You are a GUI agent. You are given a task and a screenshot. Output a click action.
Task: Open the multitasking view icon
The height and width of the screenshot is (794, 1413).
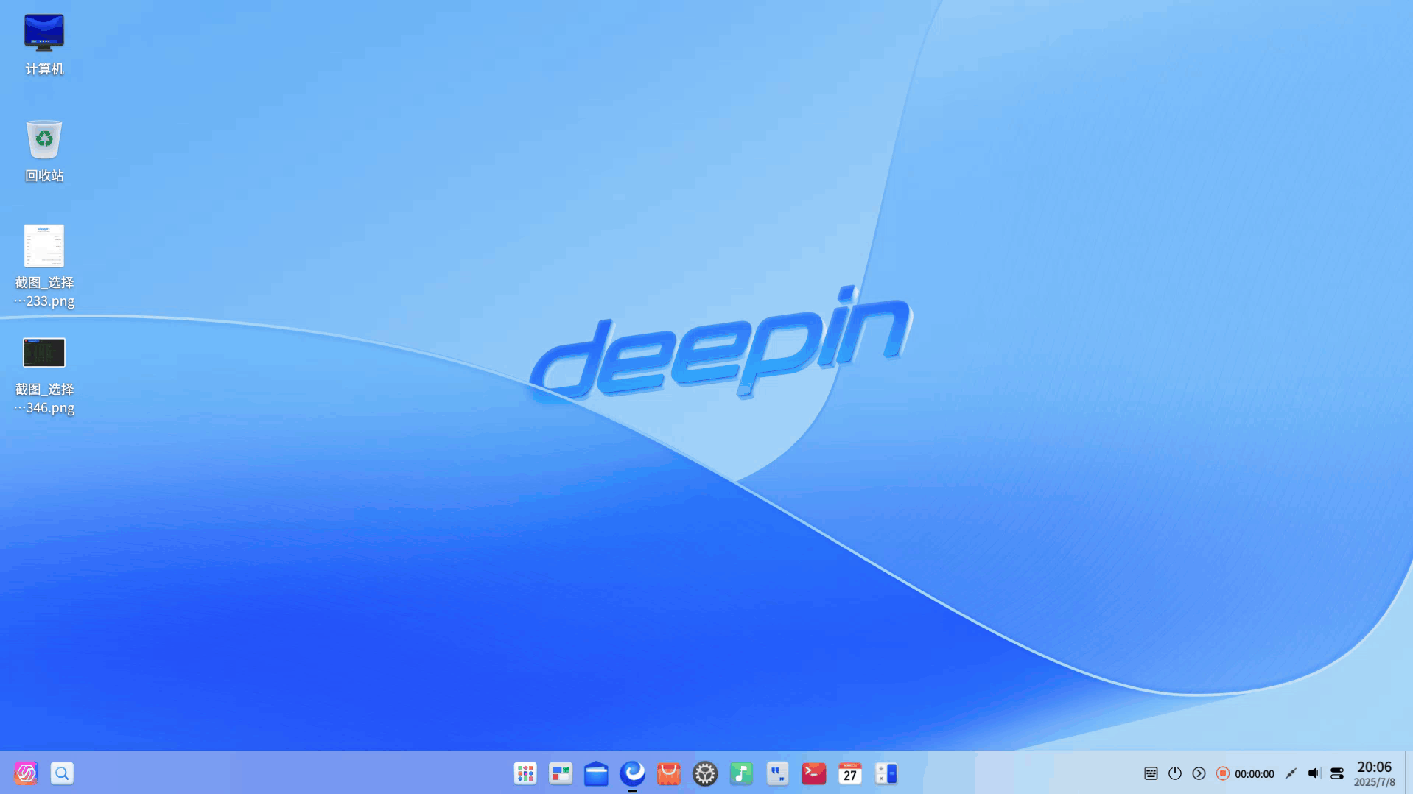coord(561,773)
